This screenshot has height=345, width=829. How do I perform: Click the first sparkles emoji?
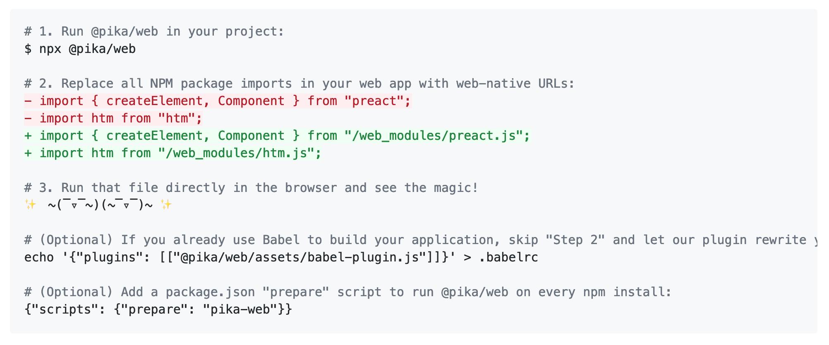30,204
